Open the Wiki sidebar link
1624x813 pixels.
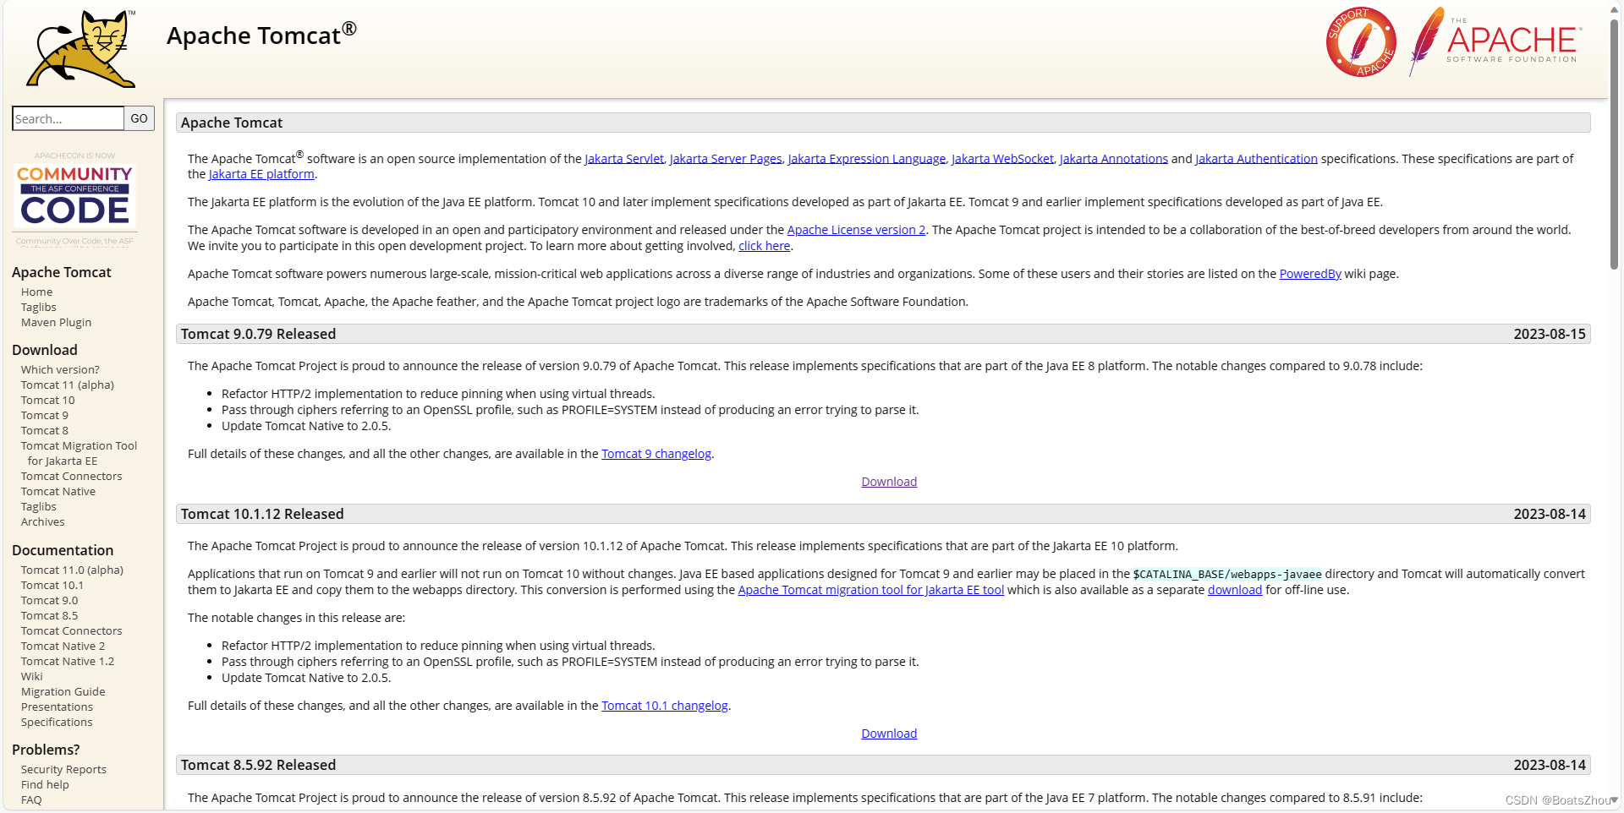coord(31,677)
